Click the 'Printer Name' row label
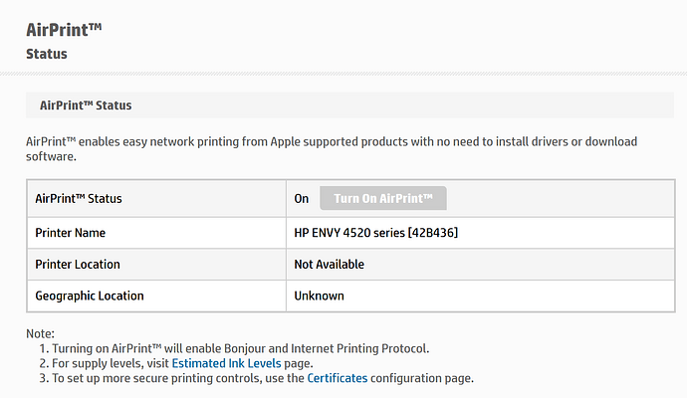 pyautogui.click(x=70, y=233)
